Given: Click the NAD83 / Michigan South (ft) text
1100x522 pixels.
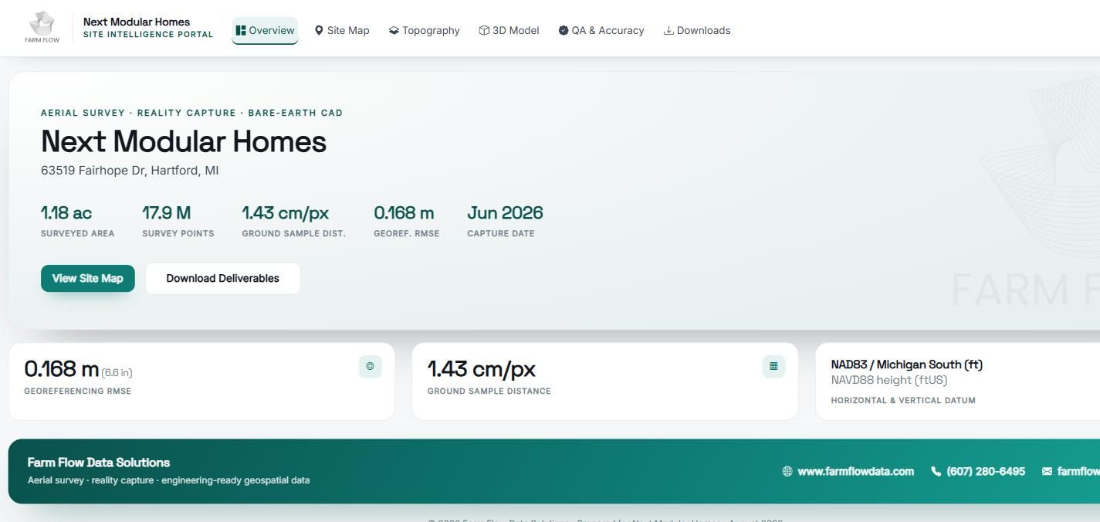Looking at the screenshot, I should click(906, 364).
